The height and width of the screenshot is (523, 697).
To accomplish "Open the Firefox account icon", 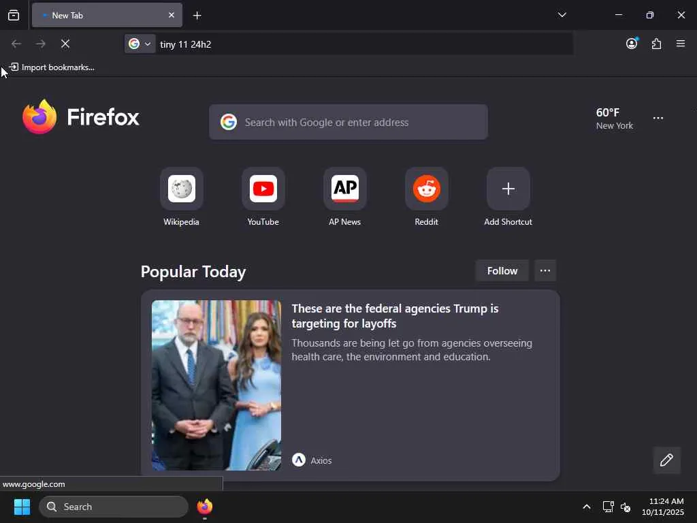I will 632,44.
